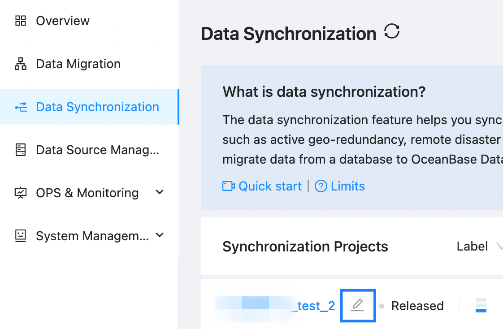Image resolution: width=503 pixels, height=329 pixels.
Task: Click the video camera icon beside Quick start
Action: point(229,186)
